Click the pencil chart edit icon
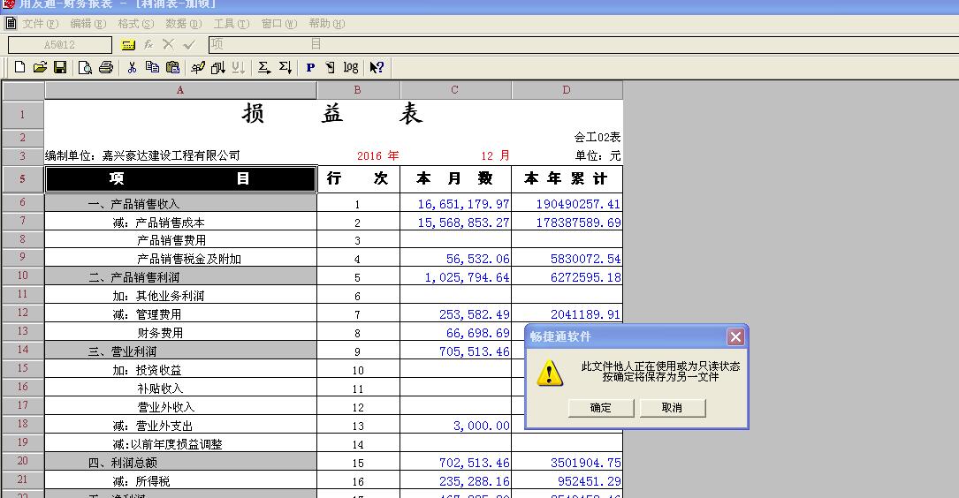Image resolution: width=959 pixels, height=498 pixels. pos(198,67)
